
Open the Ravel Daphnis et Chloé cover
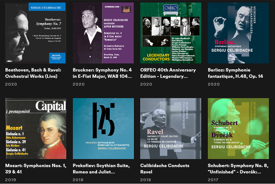(171, 128)
